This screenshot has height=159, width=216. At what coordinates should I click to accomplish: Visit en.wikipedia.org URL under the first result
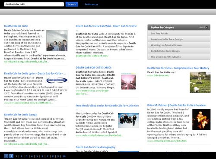26,62
